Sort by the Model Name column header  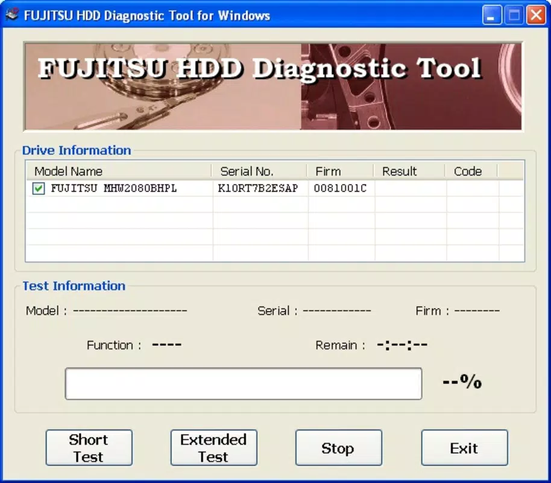119,171
